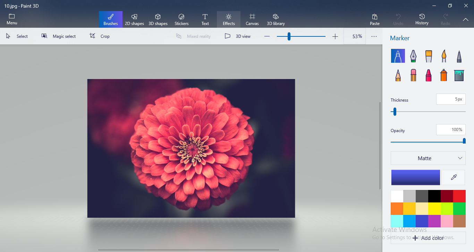474x252 pixels.
Task: Open the Matte finish dropdown
Action: pos(428,158)
